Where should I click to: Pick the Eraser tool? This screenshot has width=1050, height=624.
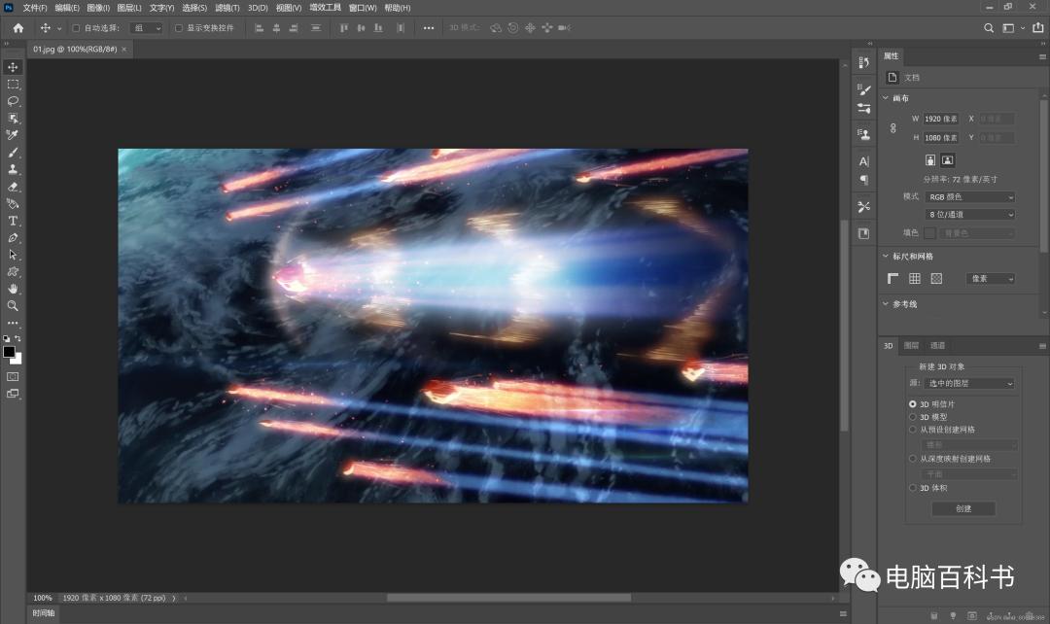14,187
